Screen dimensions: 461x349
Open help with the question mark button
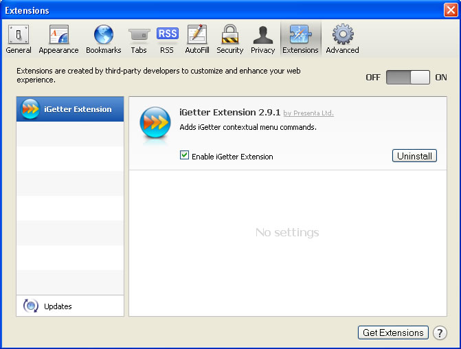point(440,333)
